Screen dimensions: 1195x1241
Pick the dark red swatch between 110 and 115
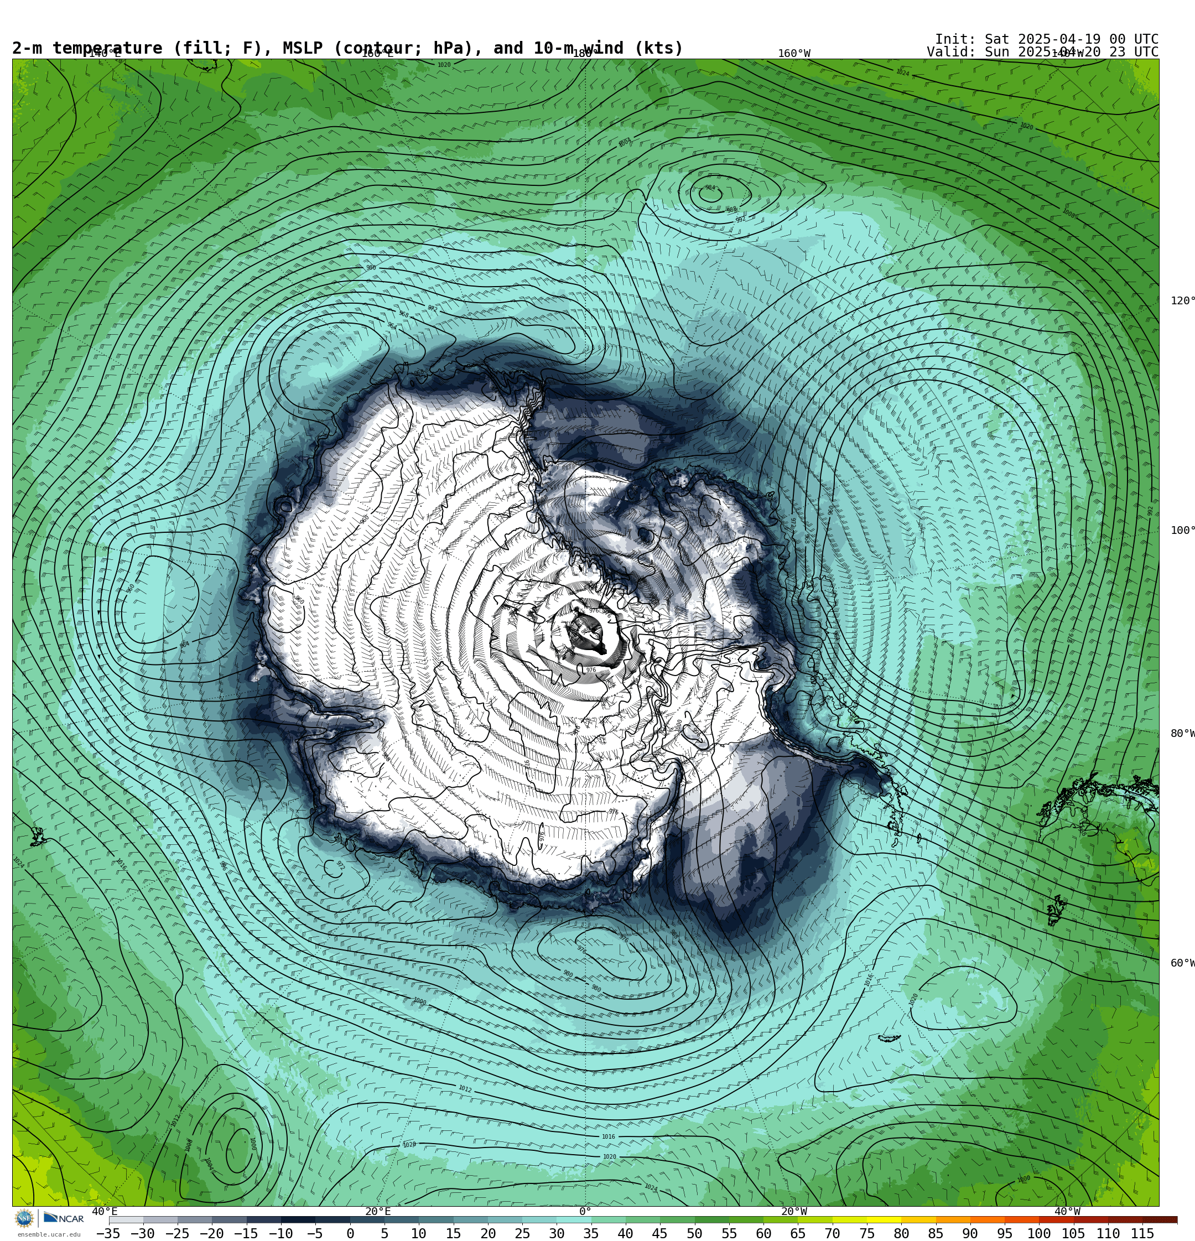click(1125, 1219)
